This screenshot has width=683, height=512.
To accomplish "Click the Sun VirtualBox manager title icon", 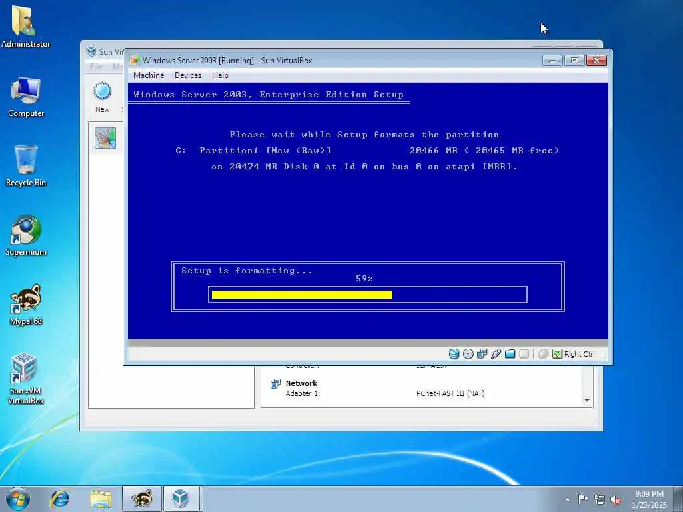I will point(91,51).
